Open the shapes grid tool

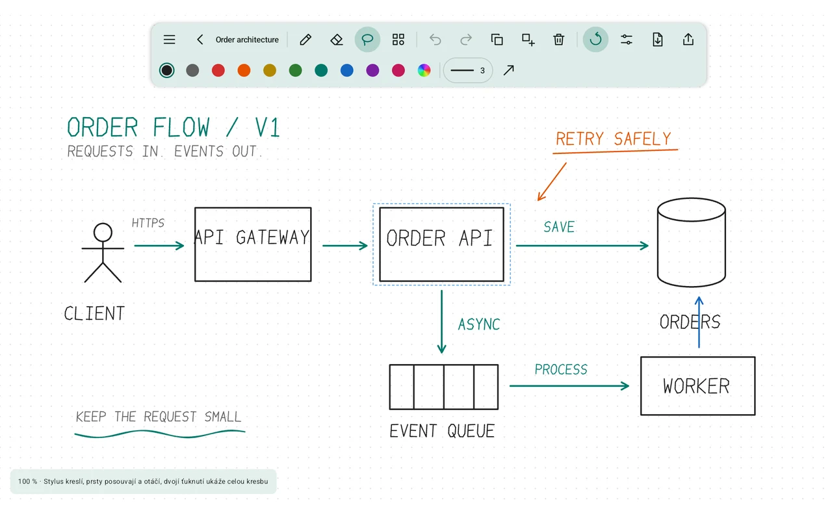pyautogui.click(x=398, y=40)
